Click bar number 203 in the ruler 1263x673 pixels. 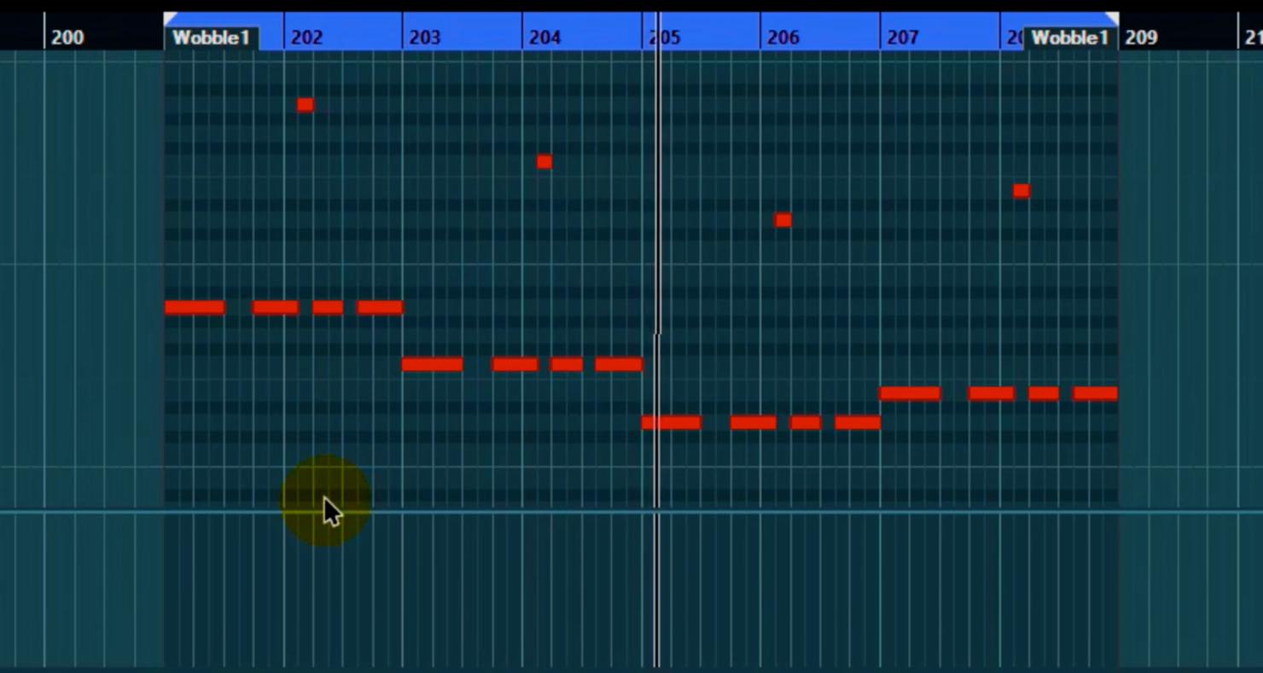click(x=425, y=38)
